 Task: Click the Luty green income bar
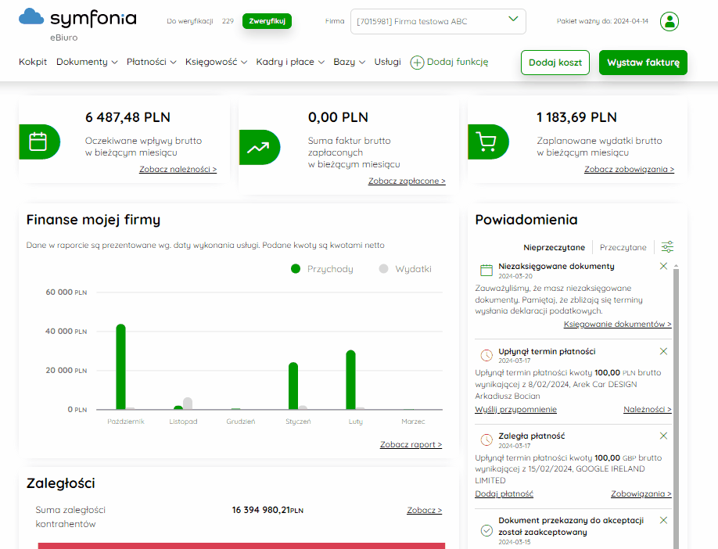point(350,379)
